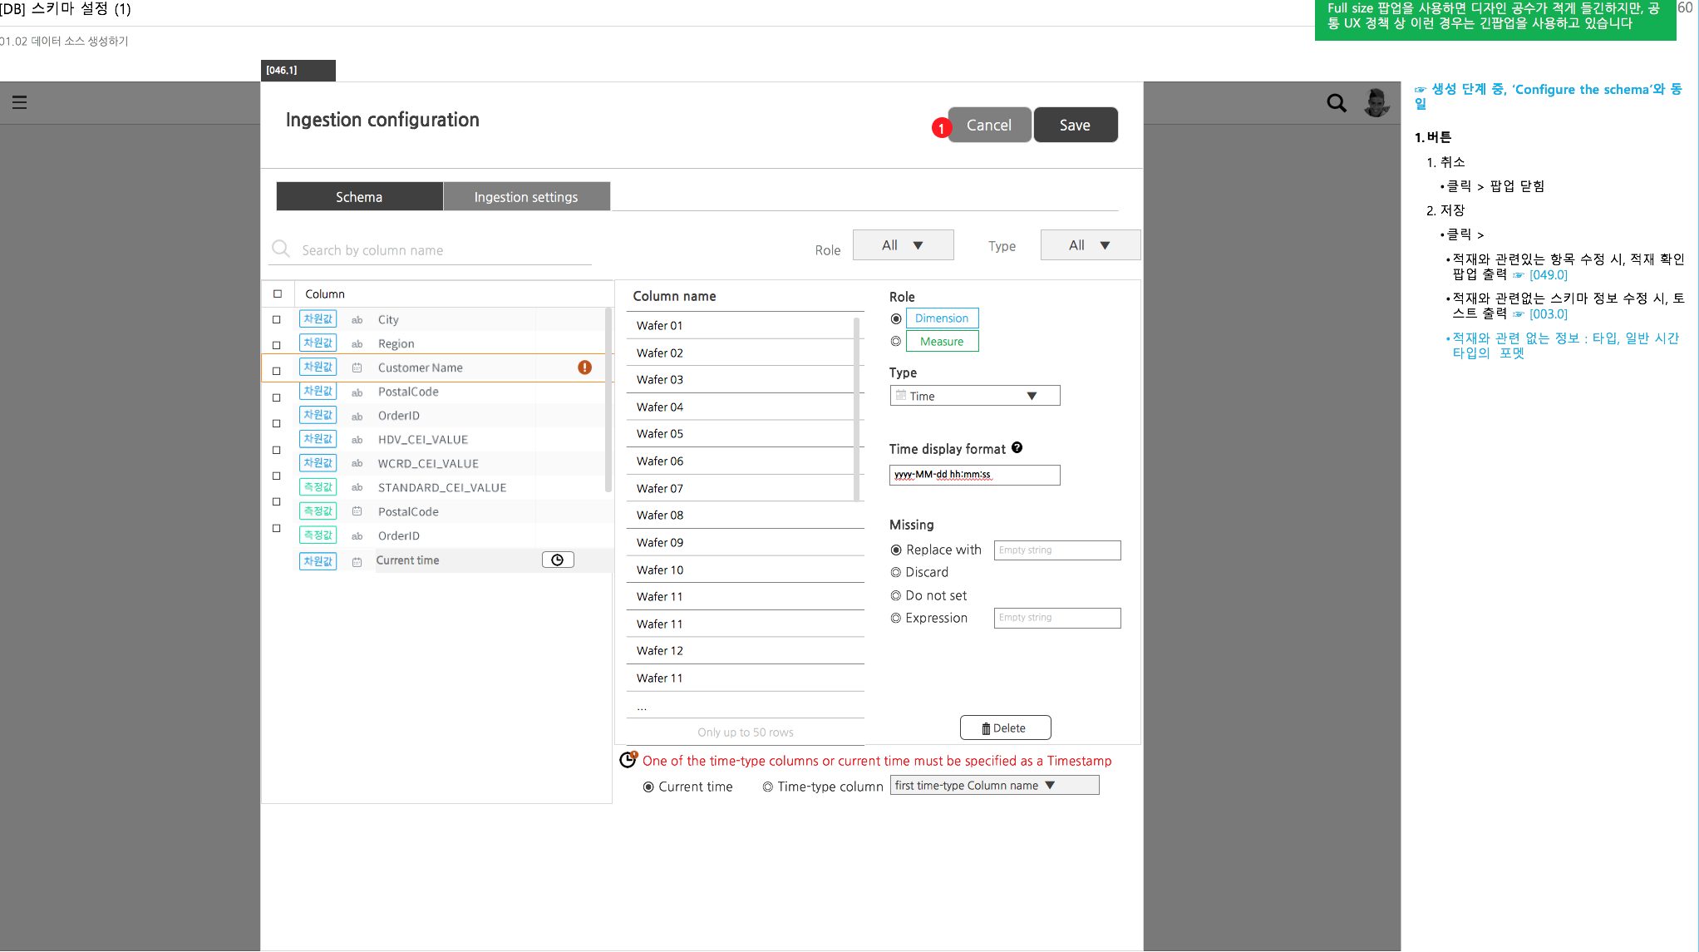1699x952 pixels.
Task: Click the dimension badge on WCRD_CEI_VALUE row
Action: [318, 462]
